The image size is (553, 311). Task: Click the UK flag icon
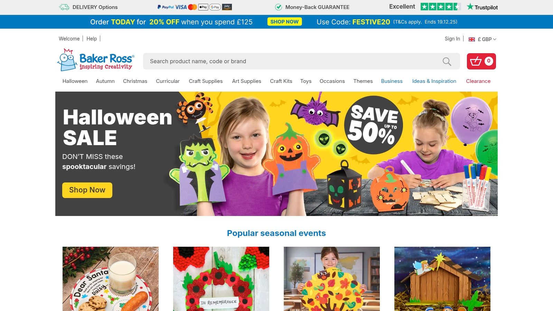tap(471, 39)
